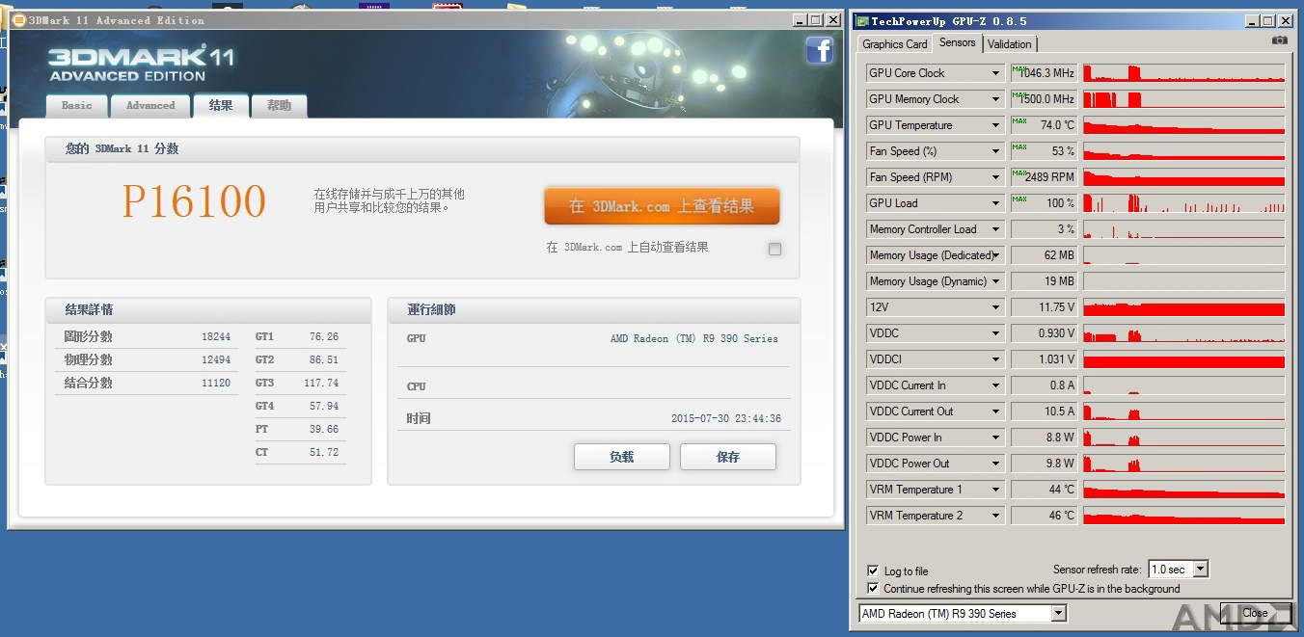Screen dimensions: 1304x637
Task: Click the AMD Radeon (TM) R9 390 Series GPU text in 3DMark
Action: click(694, 339)
